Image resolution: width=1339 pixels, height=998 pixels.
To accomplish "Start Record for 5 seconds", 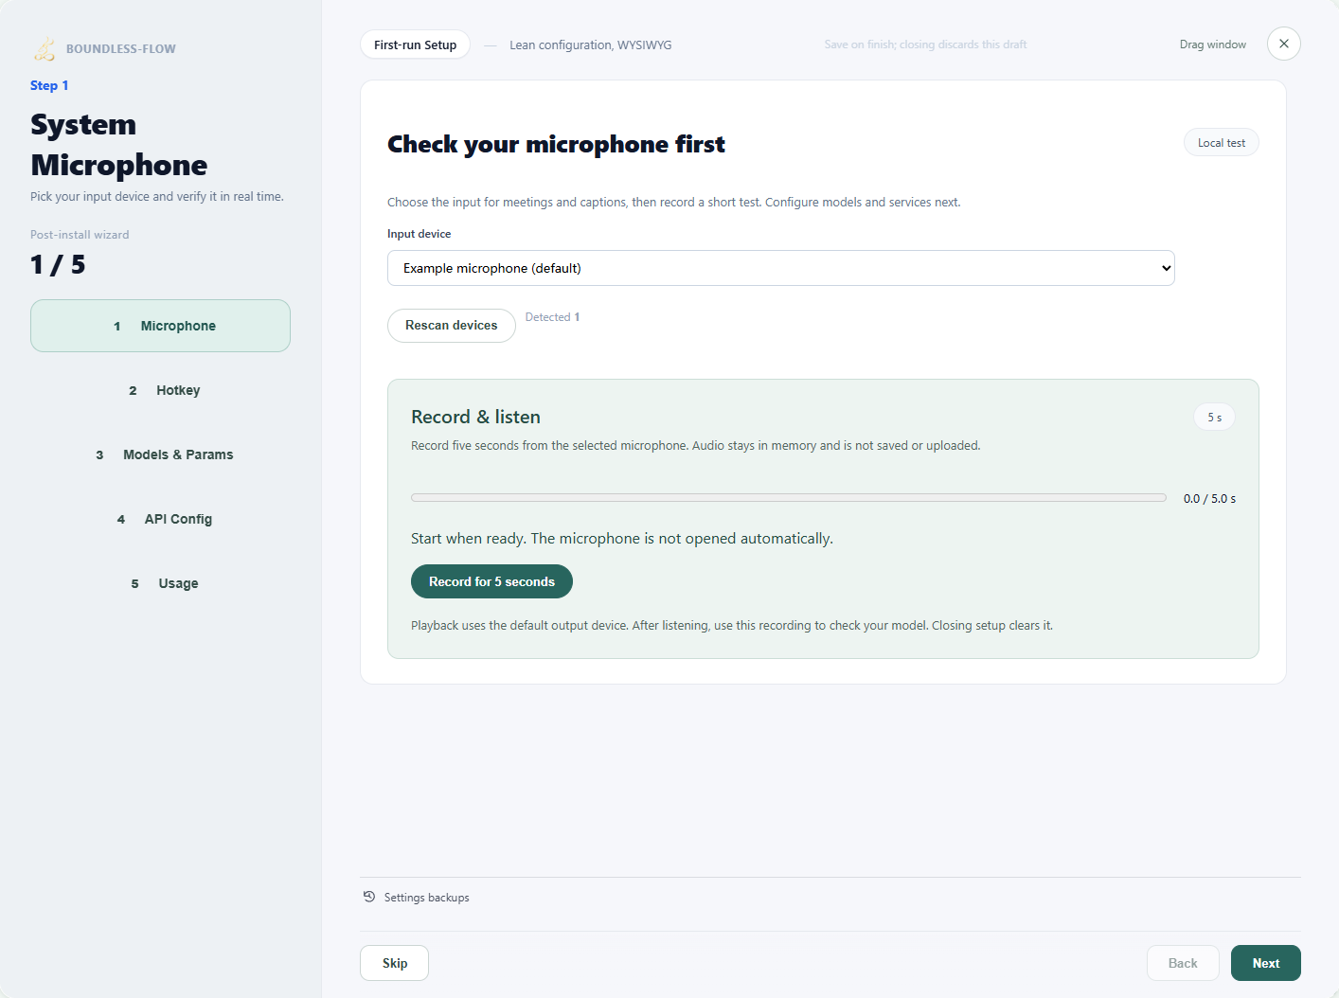I will (491, 581).
